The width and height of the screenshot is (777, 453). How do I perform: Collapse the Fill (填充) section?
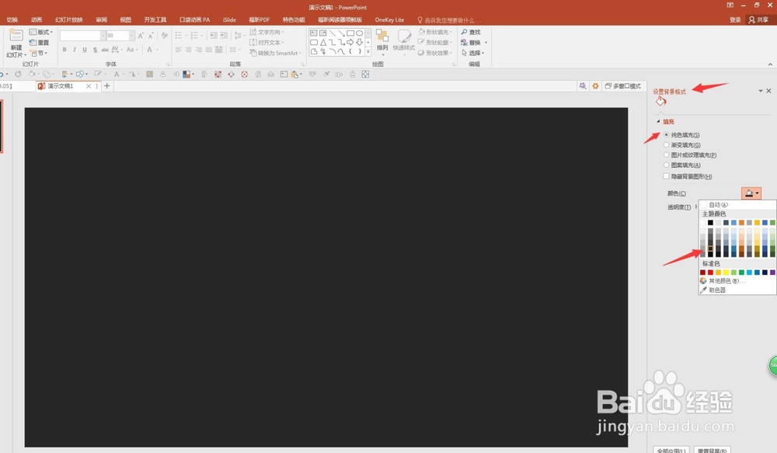click(658, 121)
